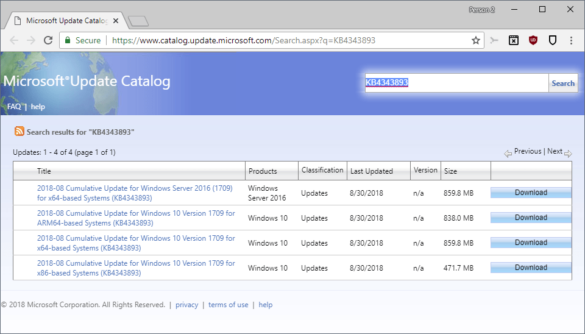
Task: Open the ARM64-based Systems update link
Action: (x=136, y=218)
